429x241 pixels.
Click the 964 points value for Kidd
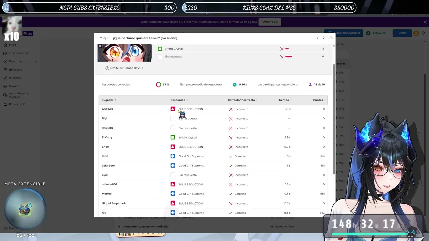(322, 156)
